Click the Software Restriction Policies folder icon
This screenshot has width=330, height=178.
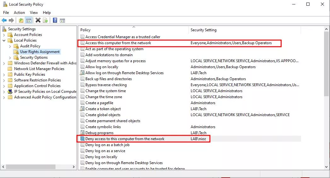click(10, 80)
